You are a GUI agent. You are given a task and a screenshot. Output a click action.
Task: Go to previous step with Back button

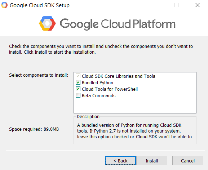(120, 161)
